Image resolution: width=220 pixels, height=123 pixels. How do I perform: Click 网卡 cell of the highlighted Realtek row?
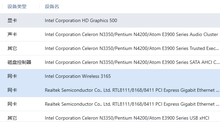(x=12, y=90)
